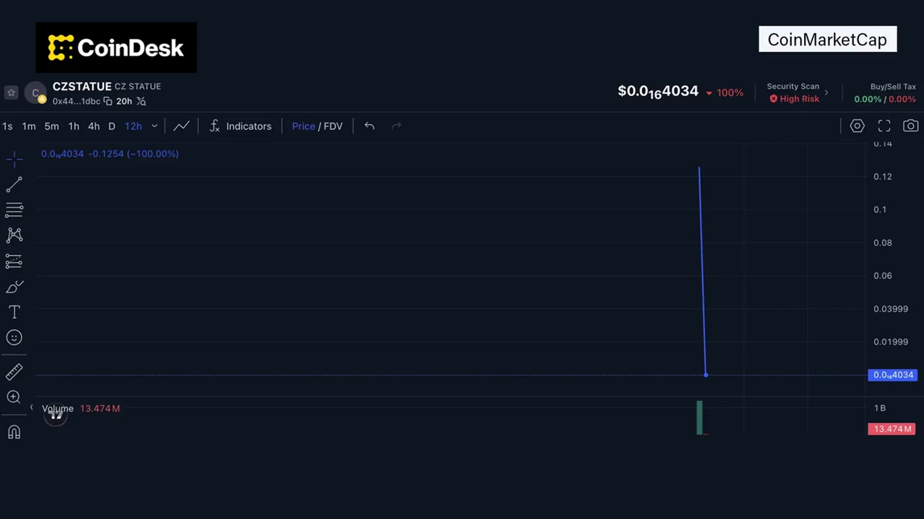This screenshot has width=924, height=519.
Task: Open the Indicators dialog
Action: [241, 126]
